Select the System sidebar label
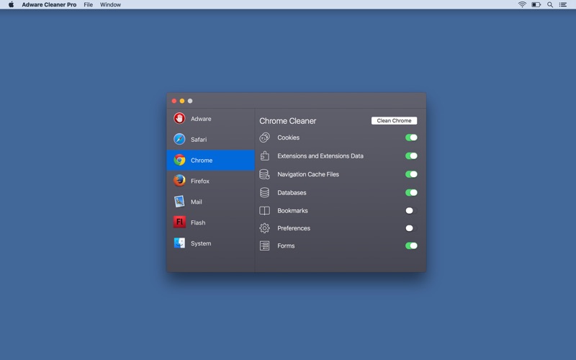This screenshot has height=360, width=576. [201, 243]
